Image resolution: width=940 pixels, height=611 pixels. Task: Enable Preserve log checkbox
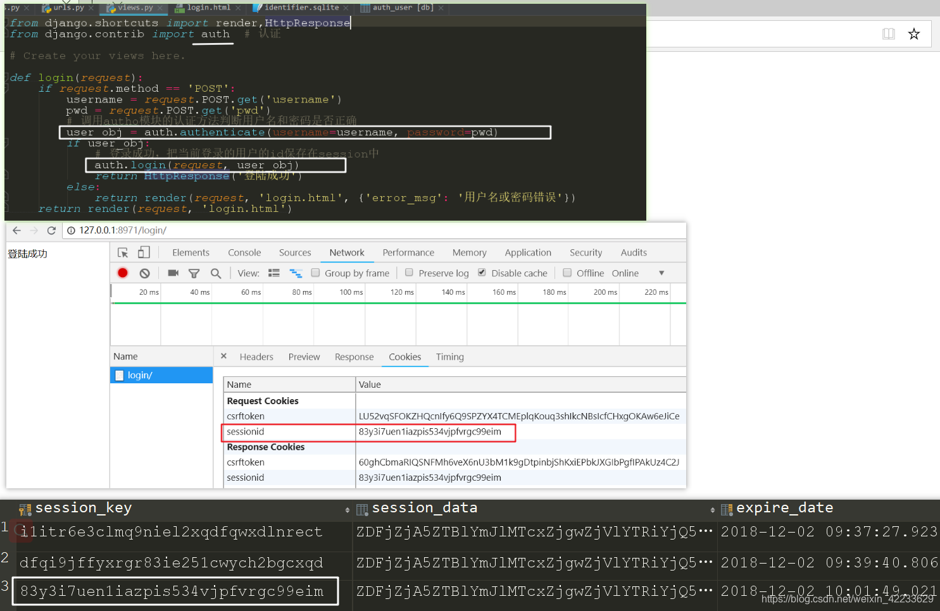click(409, 272)
